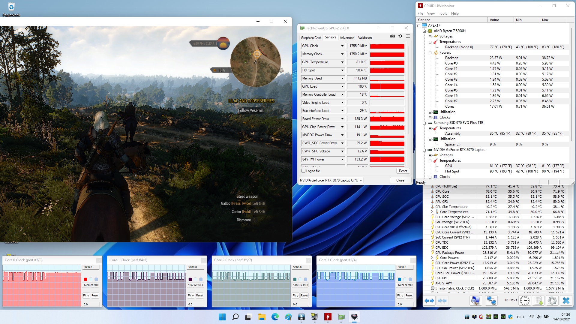Viewport: 576px width, 324px height.
Task: Switch to Advanced tab in GPU-Z
Action: coord(347,38)
